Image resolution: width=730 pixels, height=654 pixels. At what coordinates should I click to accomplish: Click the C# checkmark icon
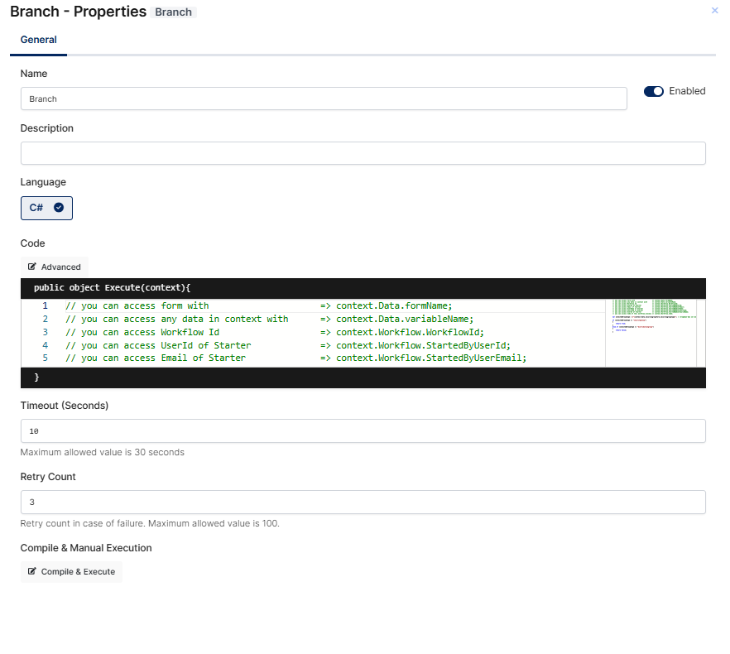59,208
